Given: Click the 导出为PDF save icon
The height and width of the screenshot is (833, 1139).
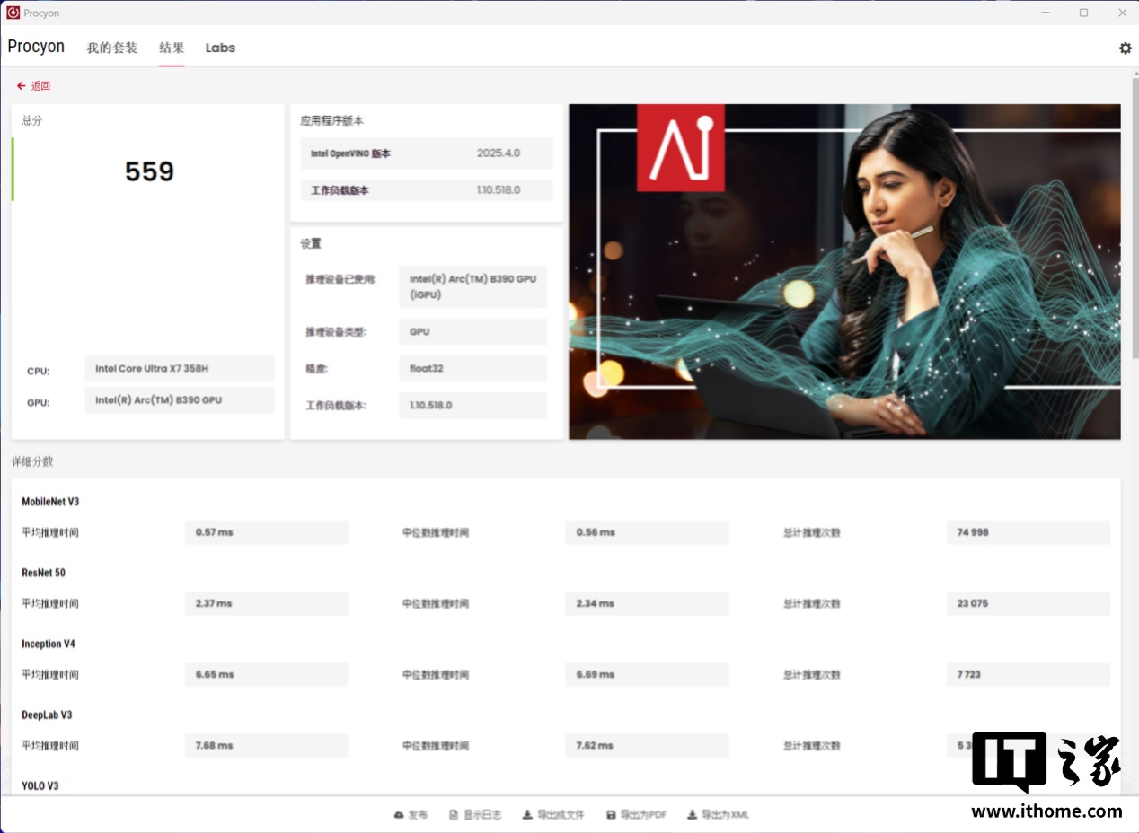Looking at the screenshot, I should 611,815.
